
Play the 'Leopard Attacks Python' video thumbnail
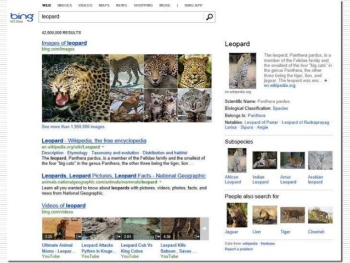101,229
